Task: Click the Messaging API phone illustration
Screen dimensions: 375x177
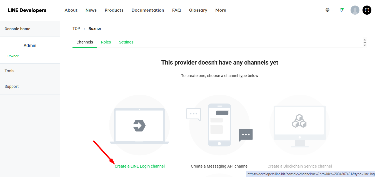Action: (x=219, y=125)
